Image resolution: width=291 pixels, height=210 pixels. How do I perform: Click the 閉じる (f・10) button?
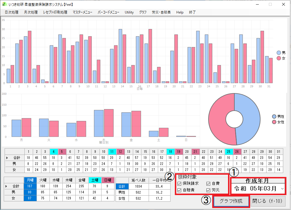pos(268,201)
